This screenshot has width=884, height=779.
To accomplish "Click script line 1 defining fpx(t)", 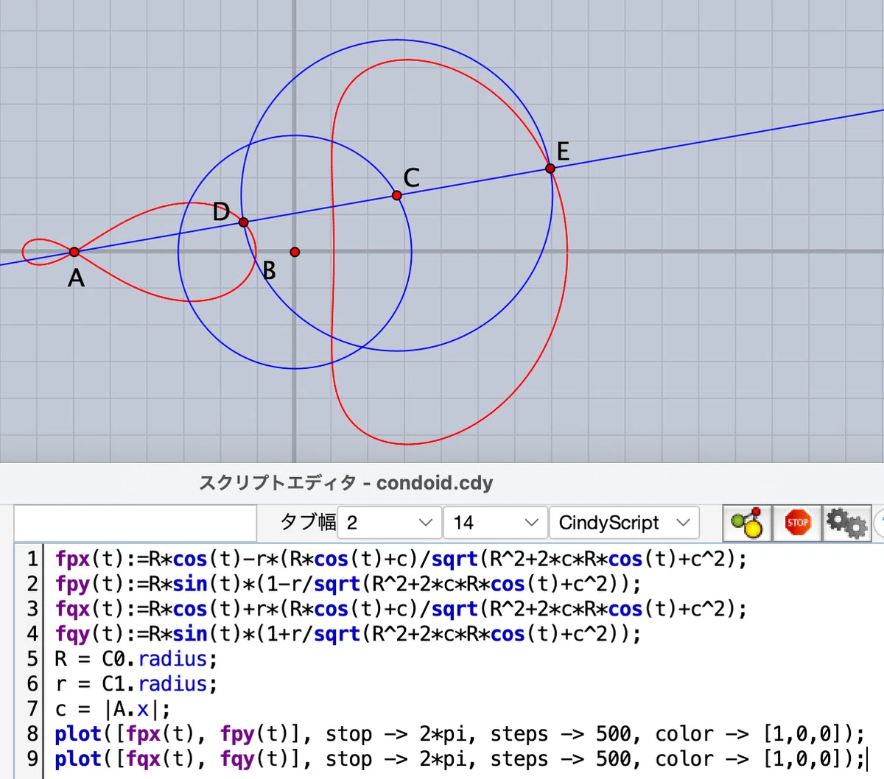I will [x=401, y=559].
